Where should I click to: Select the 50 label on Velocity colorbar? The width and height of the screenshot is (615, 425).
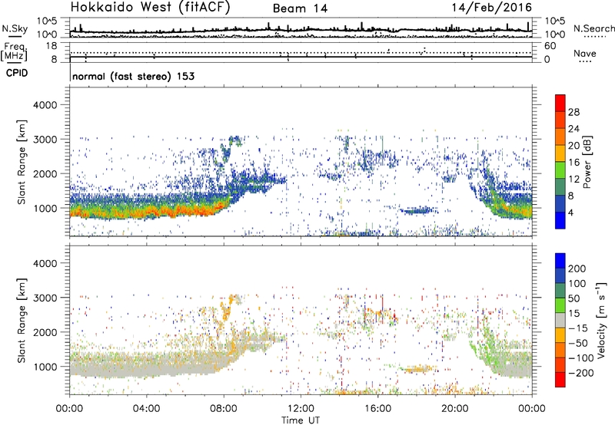pos(573,298)
